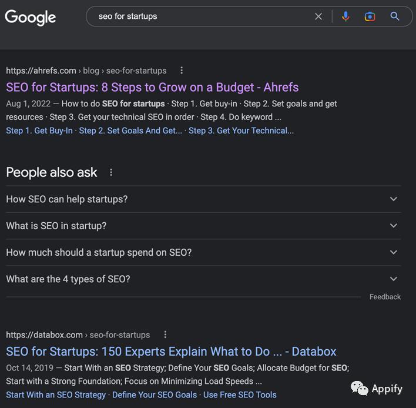Screen dimensions: 416x408
Task: Open Ahrefs "SEO for Startups: 8 Steps" result
Action: [152, 88]
